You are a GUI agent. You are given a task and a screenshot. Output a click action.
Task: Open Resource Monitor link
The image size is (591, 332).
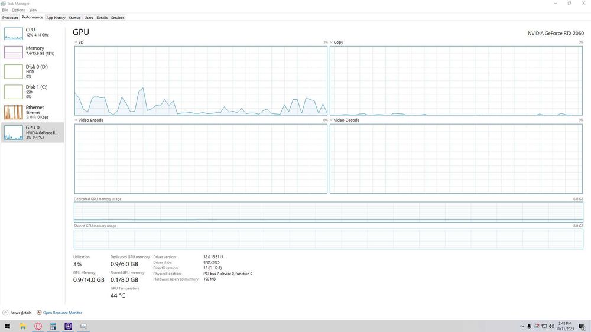[x=62, y=313]
